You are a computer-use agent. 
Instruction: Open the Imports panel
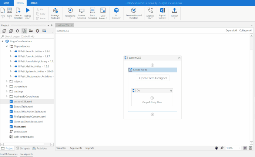[x=90, y=148]
